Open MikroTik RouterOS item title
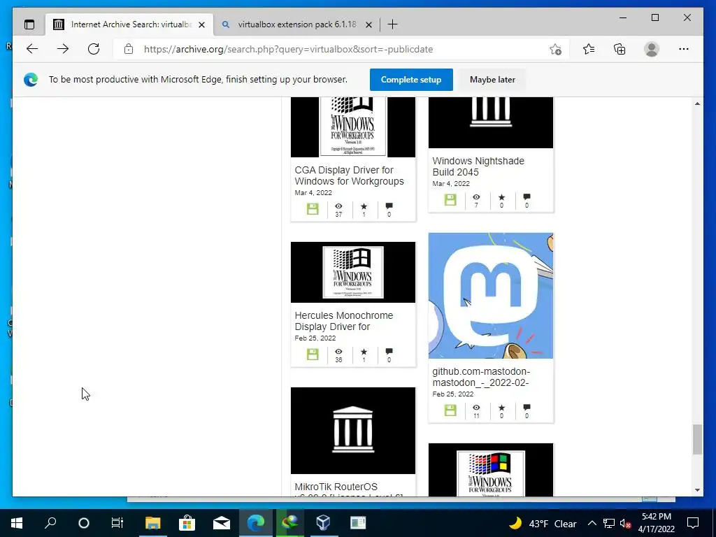Screen dimensions: 716x537 [336, 487]
